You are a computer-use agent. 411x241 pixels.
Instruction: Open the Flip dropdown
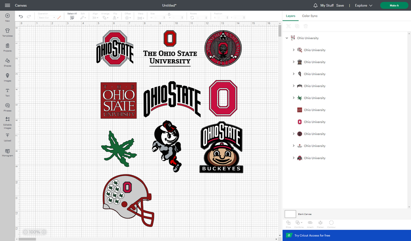[115, 18]
